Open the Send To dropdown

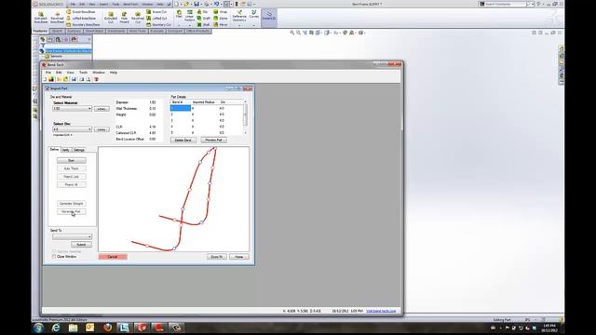pos(73,236)
